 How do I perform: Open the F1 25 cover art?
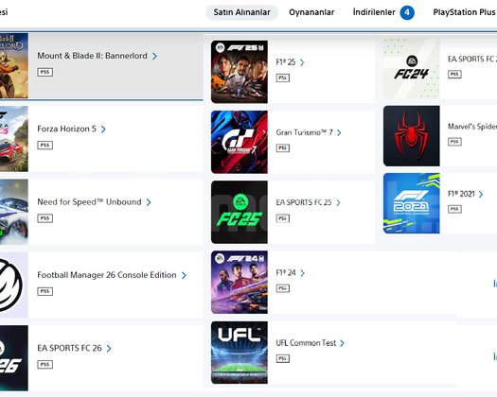coord(240,72)
